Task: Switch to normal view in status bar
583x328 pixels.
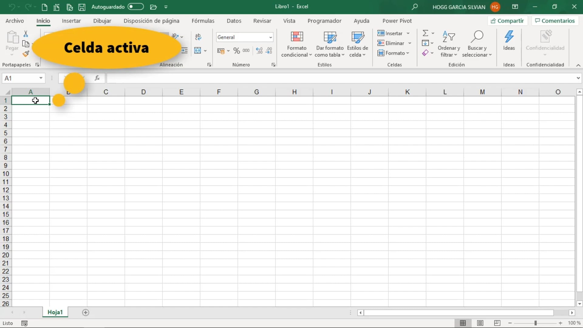Action: (x=464, y=323)
